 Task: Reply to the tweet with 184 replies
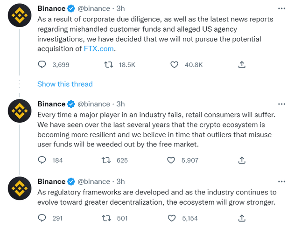[42, 160]
